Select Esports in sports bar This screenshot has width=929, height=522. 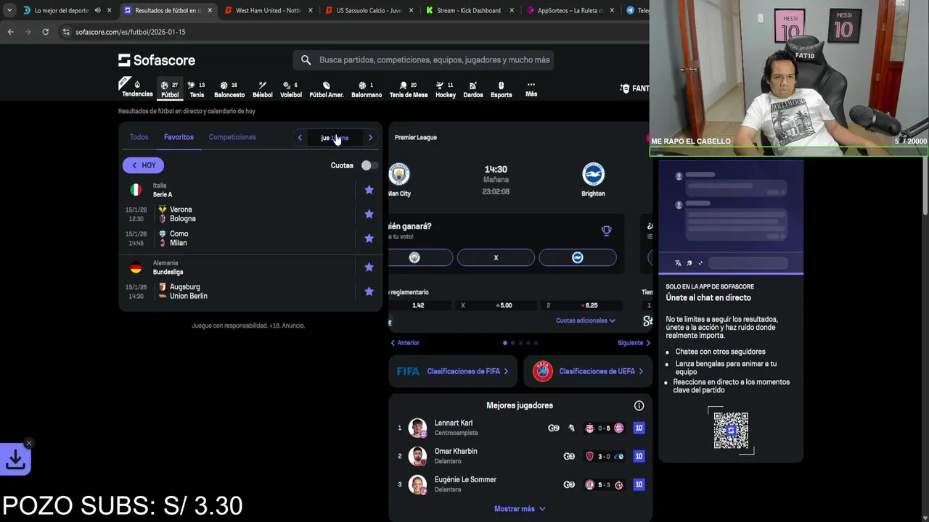pos(501,88)
